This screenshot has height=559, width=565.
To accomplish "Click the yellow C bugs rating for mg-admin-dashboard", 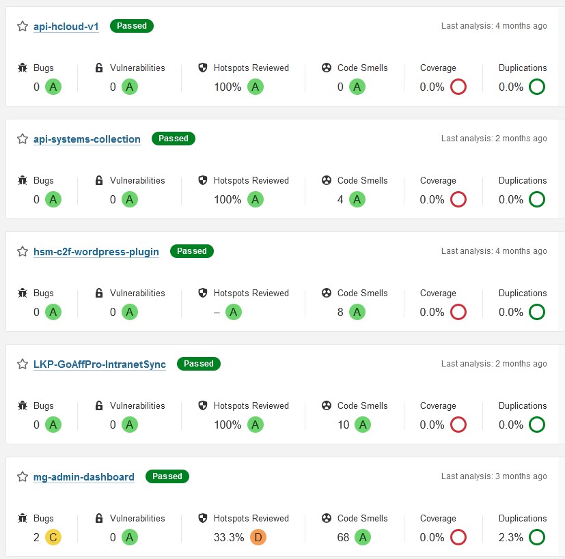I will pos(53,537).
